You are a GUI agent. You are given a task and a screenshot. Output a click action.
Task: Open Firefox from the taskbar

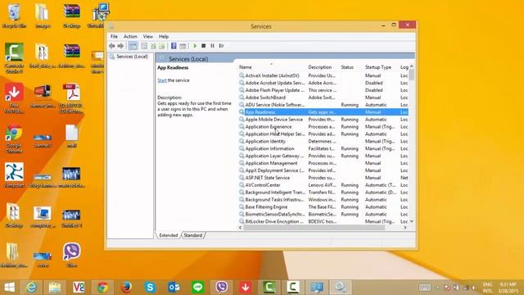[126, 288]
